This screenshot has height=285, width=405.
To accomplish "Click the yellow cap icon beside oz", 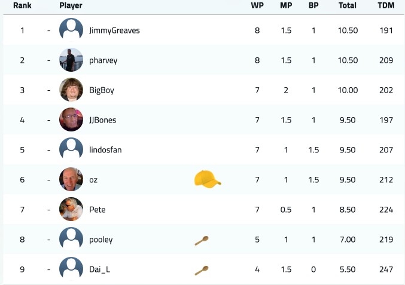I will coord(208,179).
